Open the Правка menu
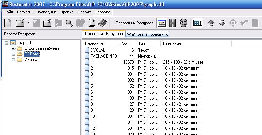This screenshot has height=135, width=262. pyautogui.click(x=67, y=12)
